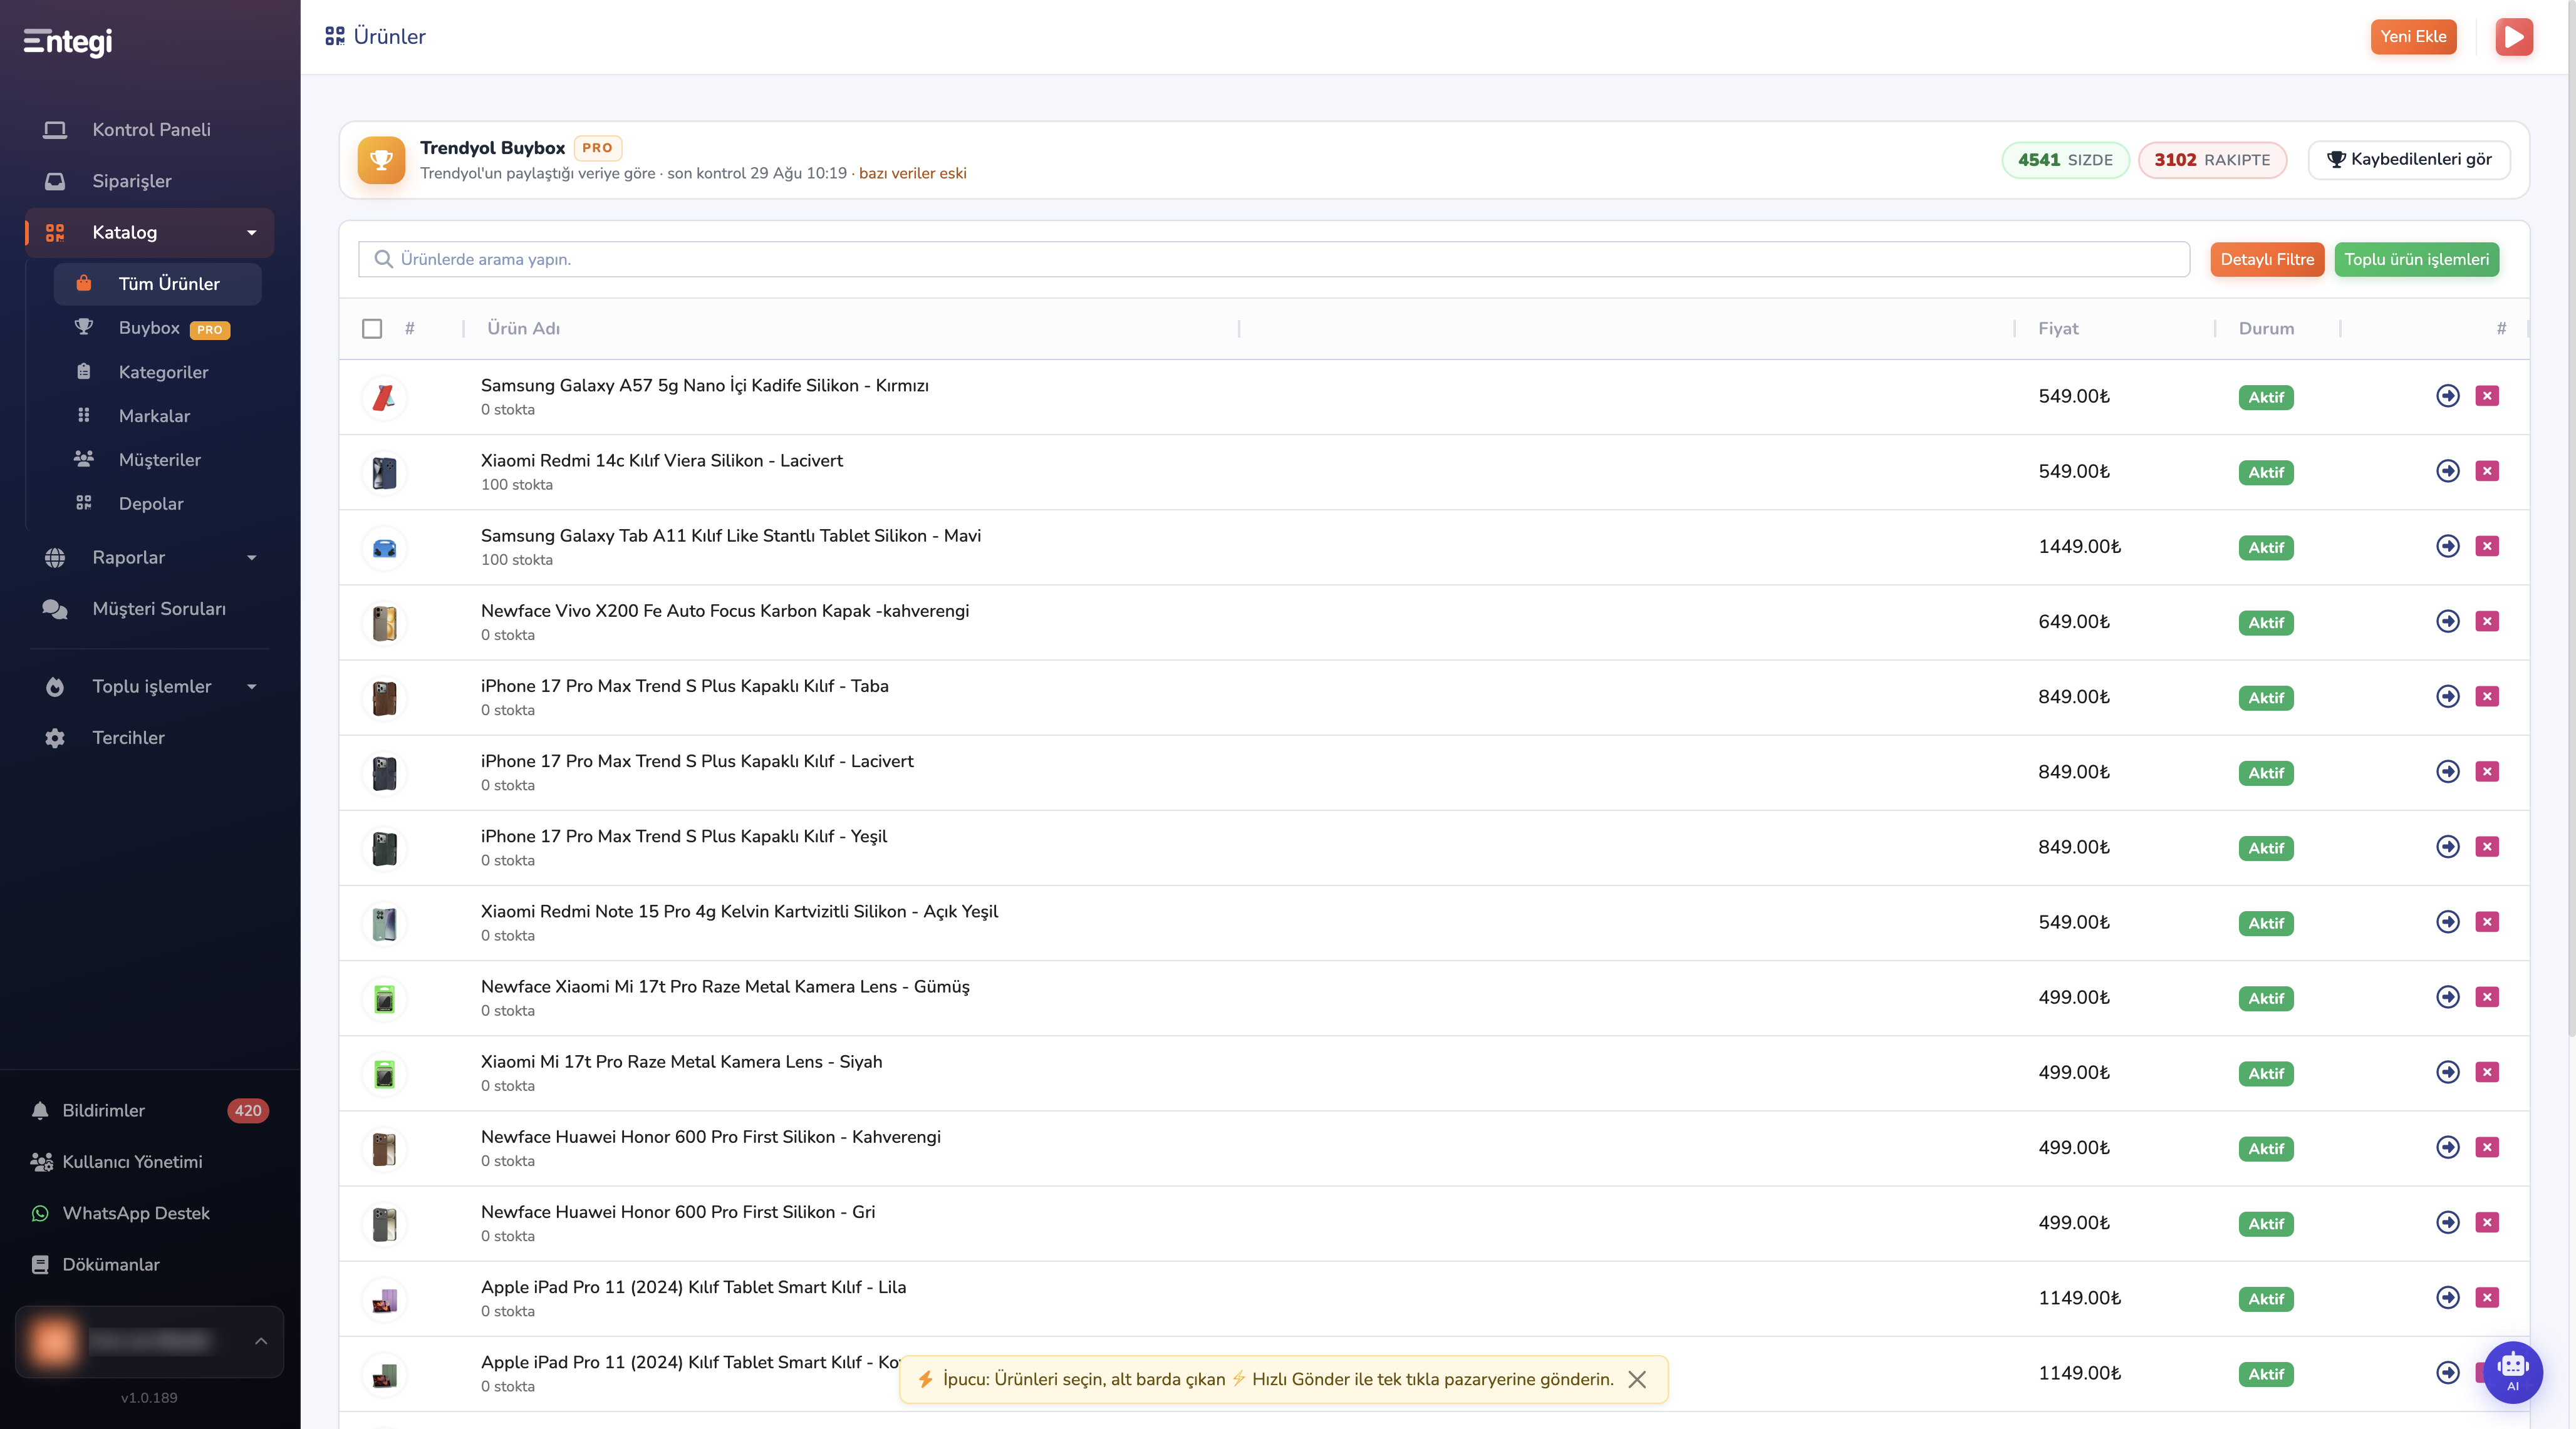Viewport: 2576px width, 1429px height.
Task: Send Samsung Galaxy Tab A11 via arrow icon
Action: tap(2447, 545)
